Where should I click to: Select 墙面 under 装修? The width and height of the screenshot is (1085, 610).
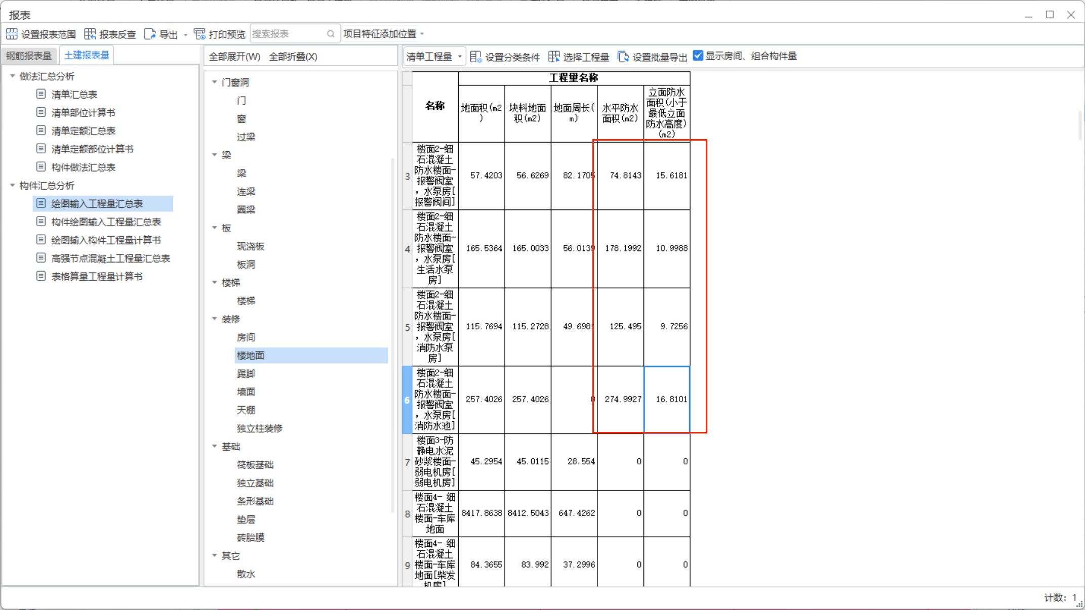point(246,391)
